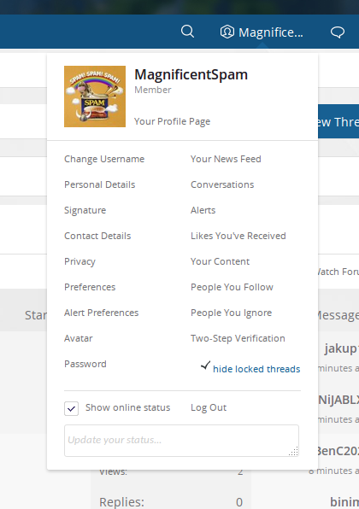Open Two-Step Verification
359x509 pixels.
(238, 338)
